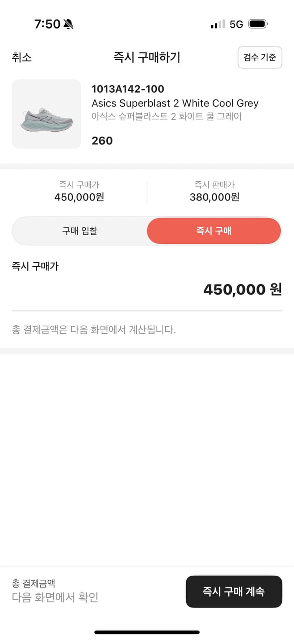Tap the 총 결제금액은 다음 화면에서 계산됩니다 notice

[94, 329]
